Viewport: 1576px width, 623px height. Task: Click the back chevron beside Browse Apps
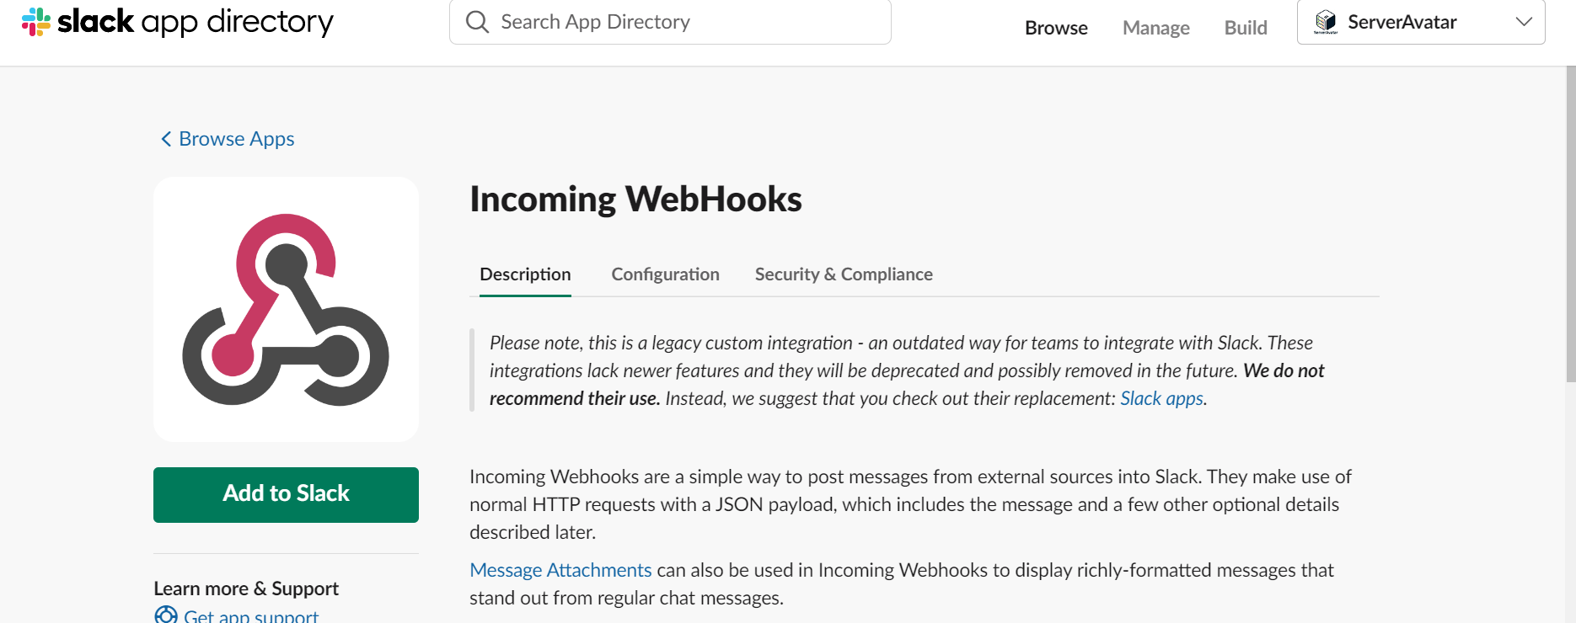166,139
